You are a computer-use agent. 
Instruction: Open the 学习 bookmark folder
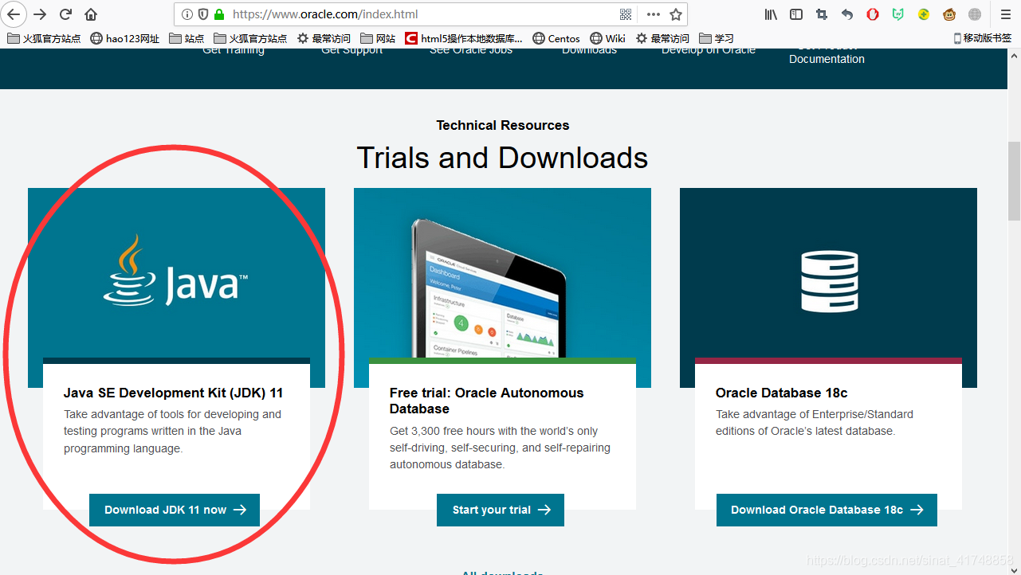coord(717,38)
